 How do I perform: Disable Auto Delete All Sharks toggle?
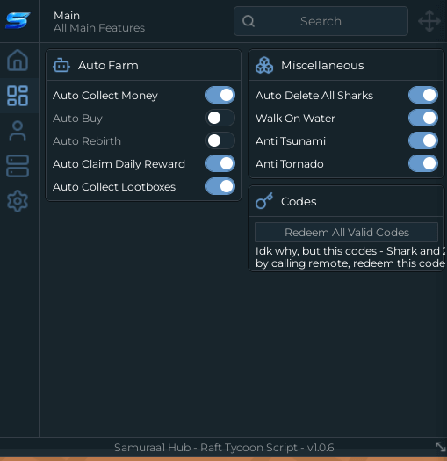click(x=423, y=95)
